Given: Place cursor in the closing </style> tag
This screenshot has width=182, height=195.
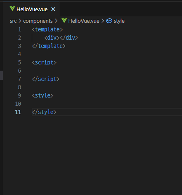Looking at the screenshot, I should [44, 112].
